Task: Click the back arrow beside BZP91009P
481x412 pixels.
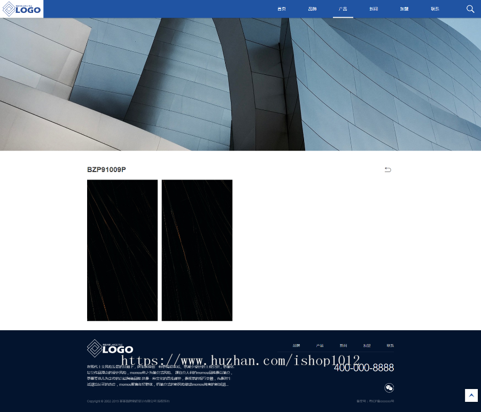Action: coord(388,169)
